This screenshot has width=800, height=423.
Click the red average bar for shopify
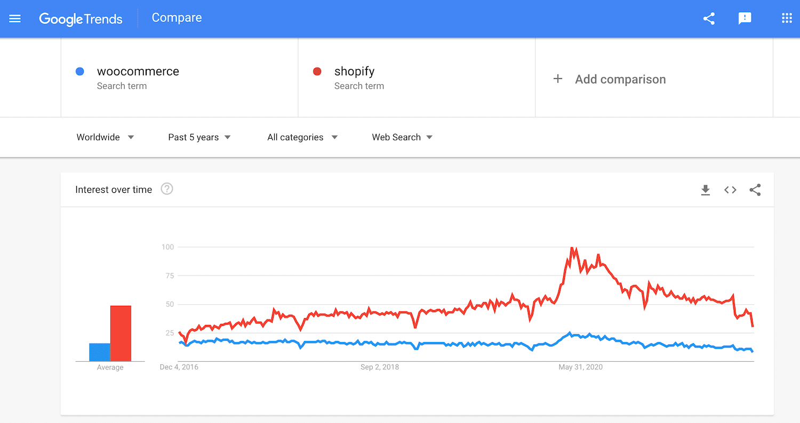pyautogui.click(x=122, y=333)
